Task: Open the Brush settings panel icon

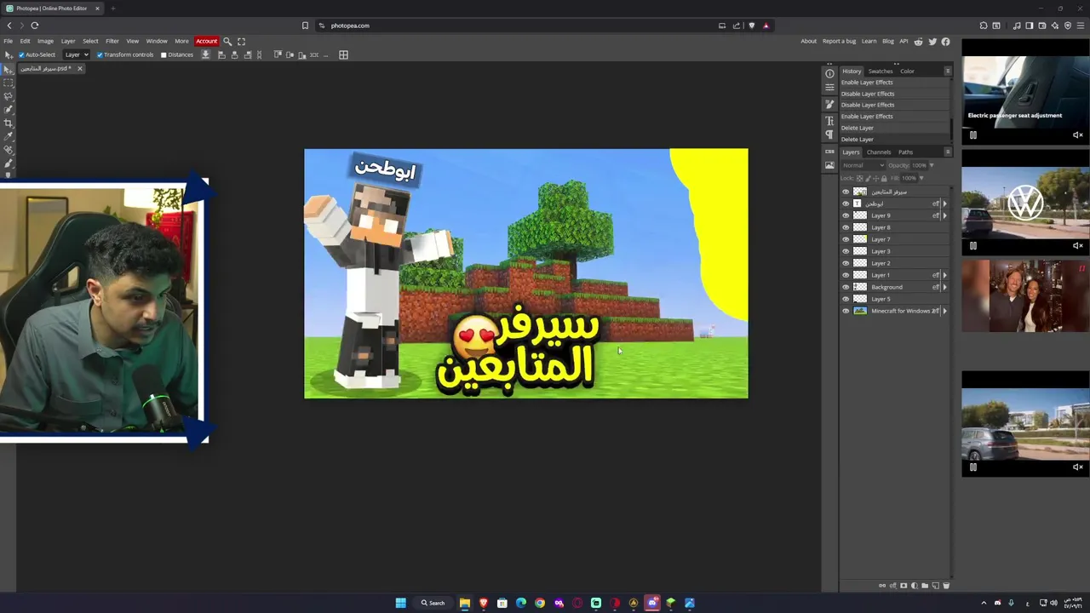Action: 829,104
